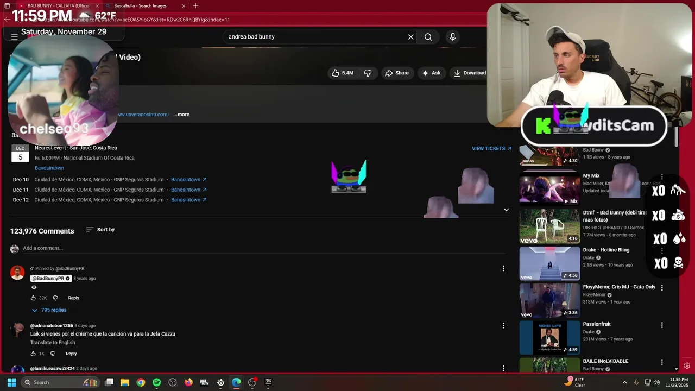Open Microsoft Edge taskbar icon
The image size is (695, 391).
(x=236, y=382)
